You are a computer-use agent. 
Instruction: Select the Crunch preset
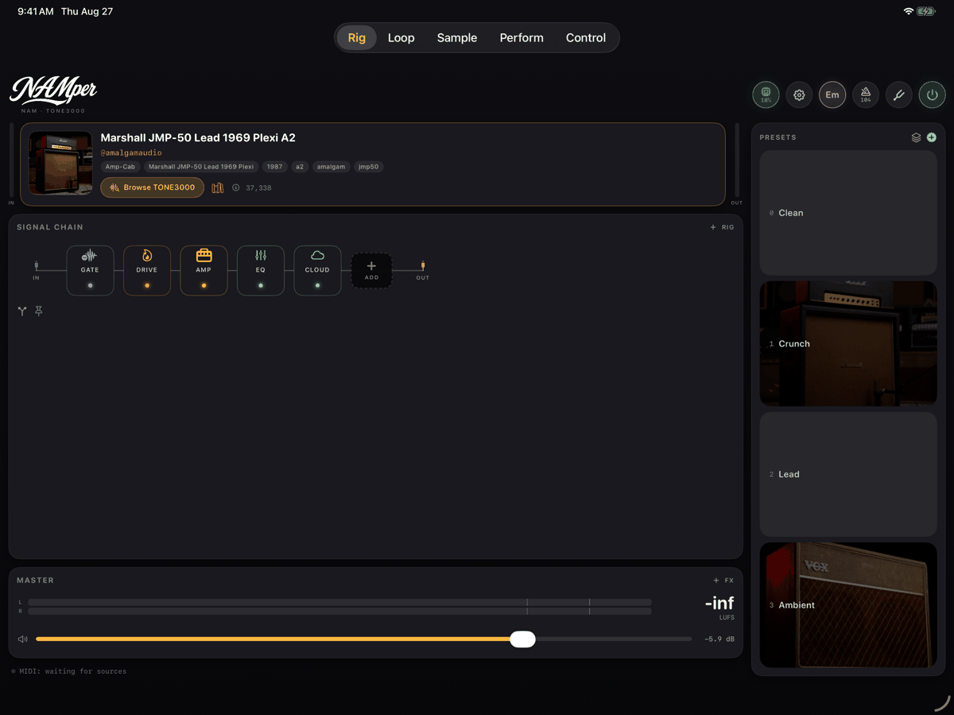tap(848, 343)
